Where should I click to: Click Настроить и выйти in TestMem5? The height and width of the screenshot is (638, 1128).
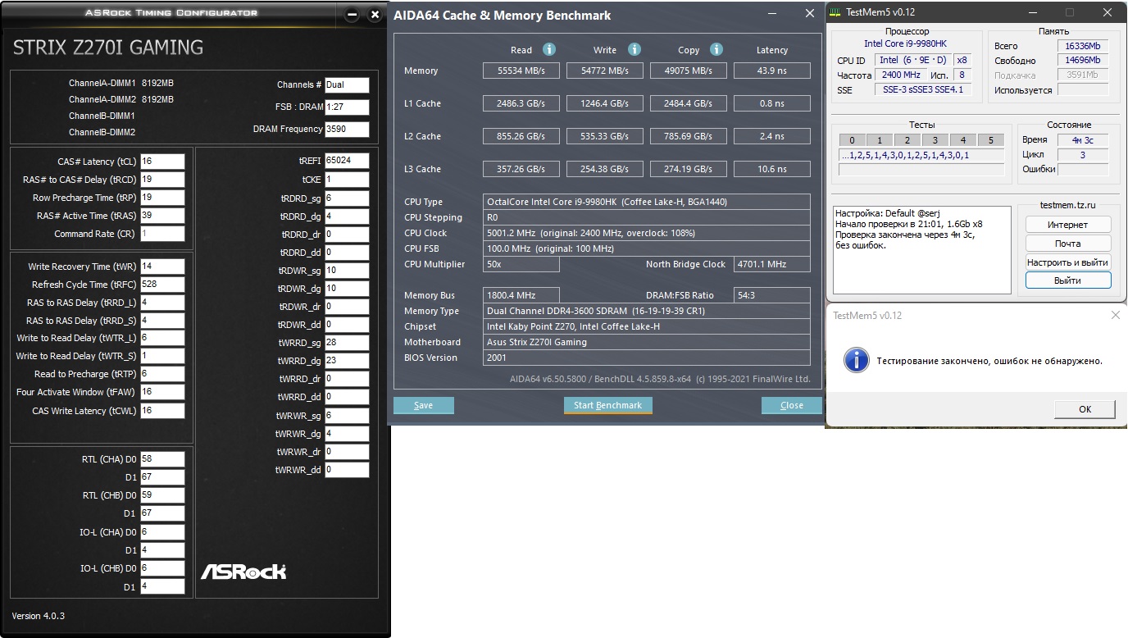[1068, 262]
